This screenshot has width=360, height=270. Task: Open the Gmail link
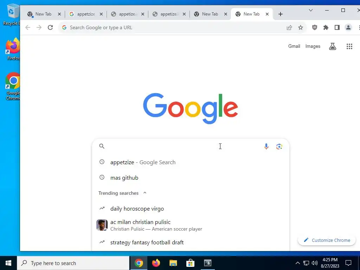tap(294, 46)
